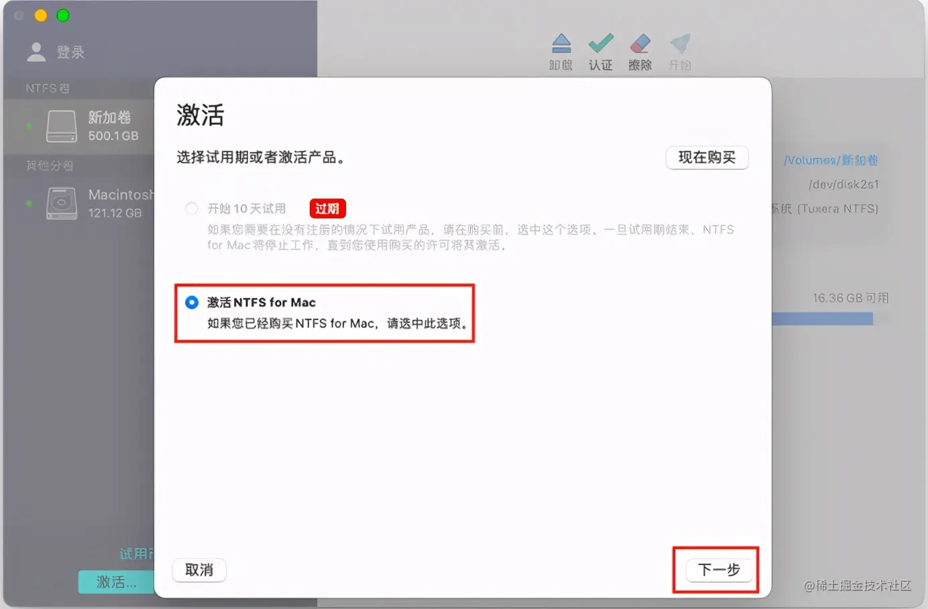Click the 卸载 (unmount) toolbar icon

561,50
